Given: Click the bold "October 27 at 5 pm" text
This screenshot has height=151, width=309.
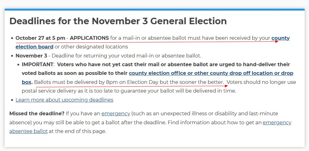Looking at the screenshot, I should 40,38.
